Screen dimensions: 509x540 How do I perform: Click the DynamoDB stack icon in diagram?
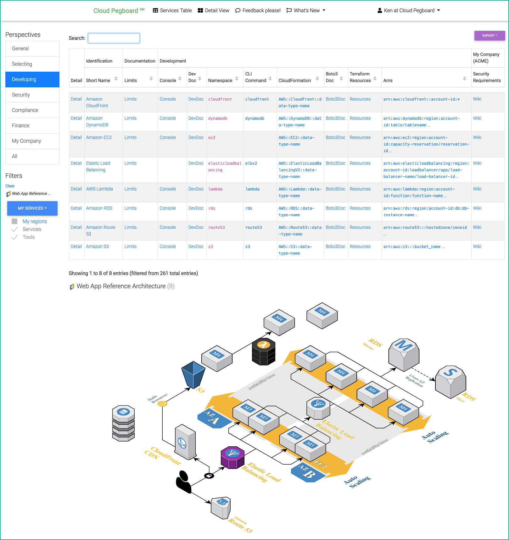click(x=123, y=423)
